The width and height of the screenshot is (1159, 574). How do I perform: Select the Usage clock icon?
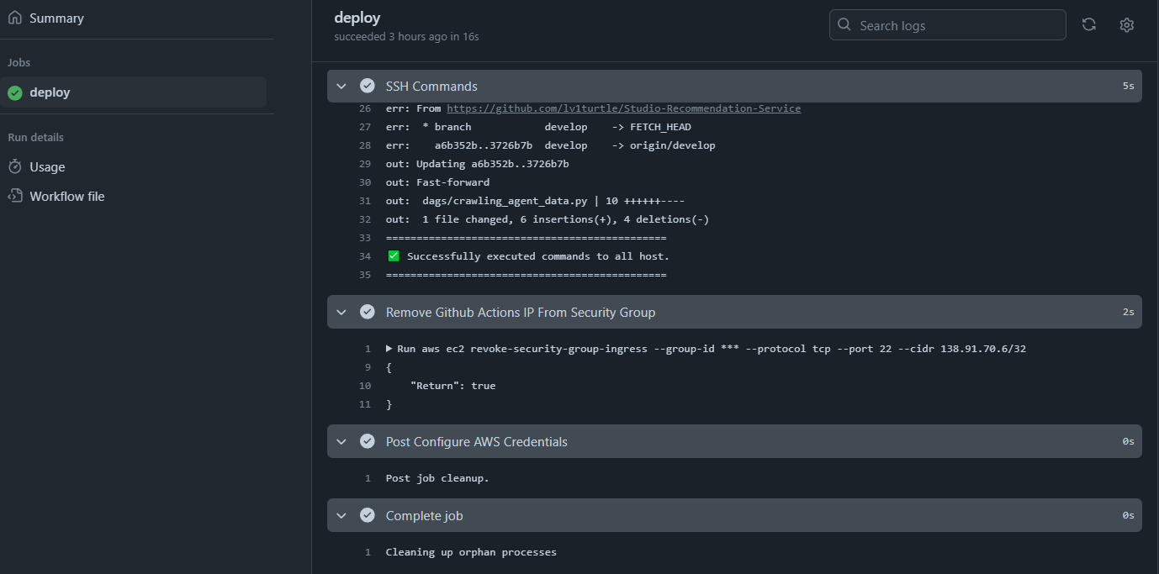(13, 166)
